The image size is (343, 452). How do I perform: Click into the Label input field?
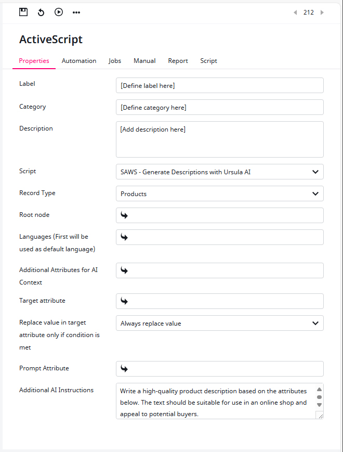[x=220, y=85]
